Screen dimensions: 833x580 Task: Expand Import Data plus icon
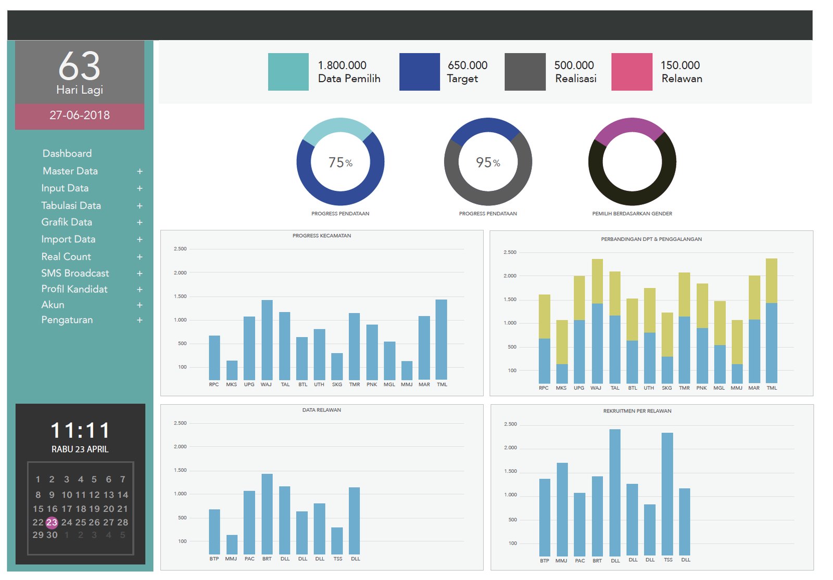(140, 240)
